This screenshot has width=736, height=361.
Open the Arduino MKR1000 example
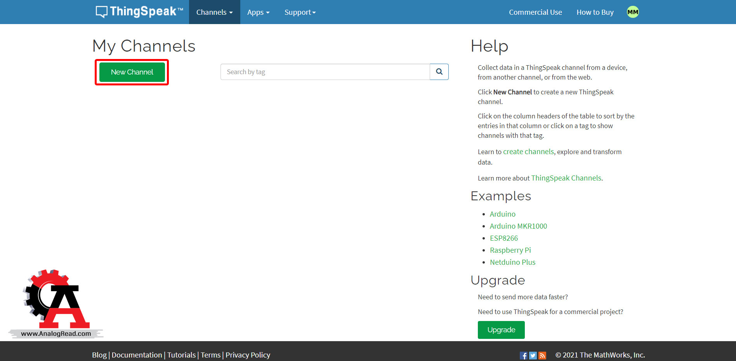(518, 226)
